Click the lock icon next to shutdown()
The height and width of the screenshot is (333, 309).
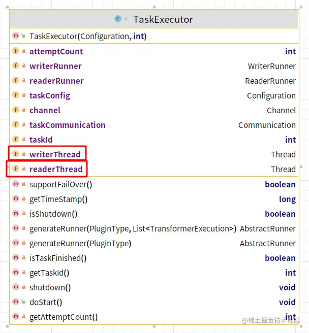pos(24,287)
